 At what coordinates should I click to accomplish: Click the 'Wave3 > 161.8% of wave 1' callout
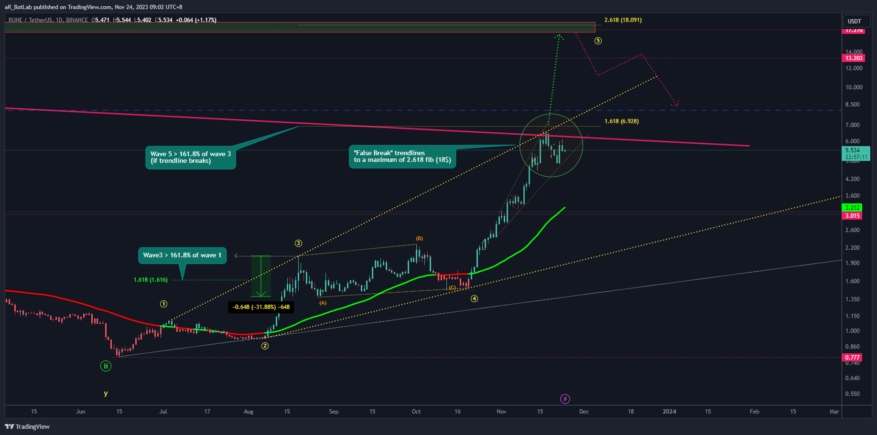pyautogui.click(x=182, y=255)
